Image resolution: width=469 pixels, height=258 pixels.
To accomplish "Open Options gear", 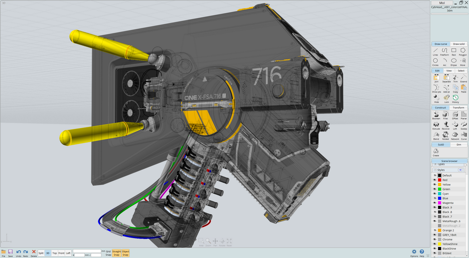I will [x=414, y=252].
